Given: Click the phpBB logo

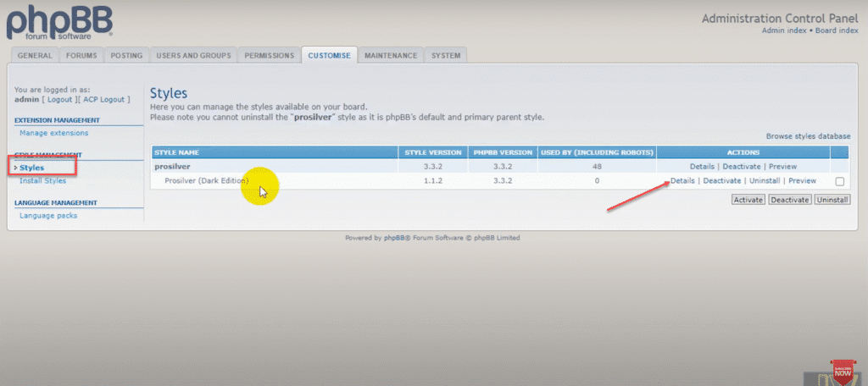Looking at the screenshot, I should click(59, 23).
